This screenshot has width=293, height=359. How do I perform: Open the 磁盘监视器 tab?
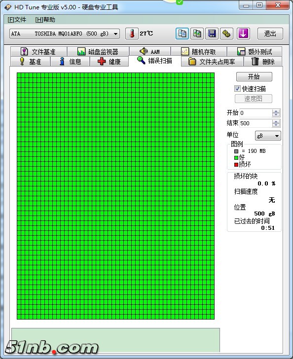pyautogui.click(x=98, y=51)
